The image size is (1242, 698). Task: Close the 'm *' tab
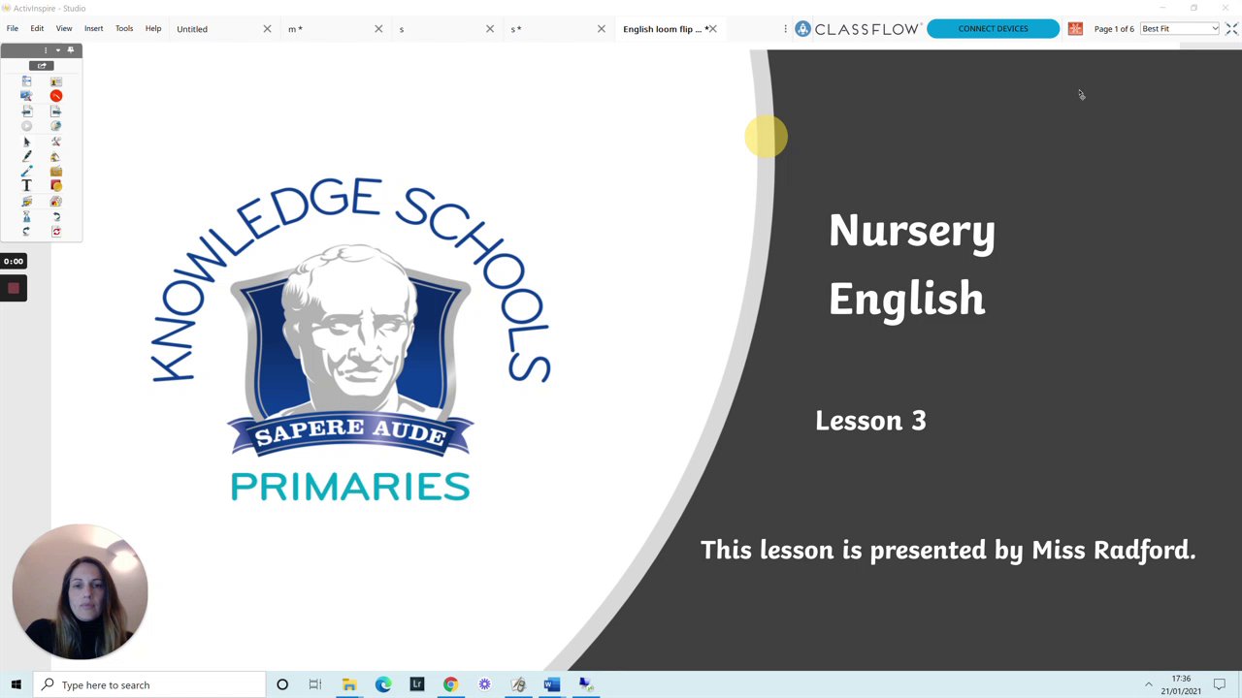pyautogui.click(x=378, y=29)
